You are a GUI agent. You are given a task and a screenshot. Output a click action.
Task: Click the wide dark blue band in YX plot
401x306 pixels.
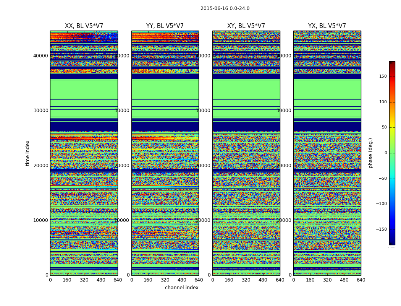[327, 126]
